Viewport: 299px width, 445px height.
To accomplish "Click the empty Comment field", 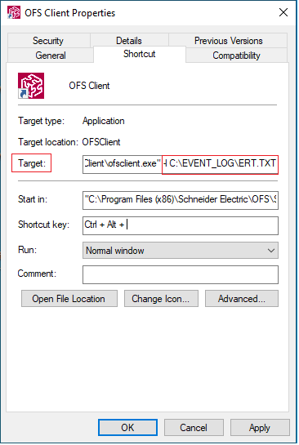I will [x=181, y=274].
